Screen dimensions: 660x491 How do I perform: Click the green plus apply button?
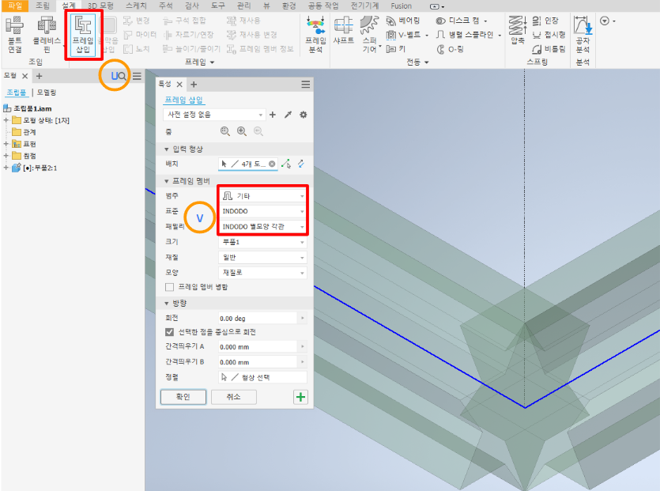300,397
